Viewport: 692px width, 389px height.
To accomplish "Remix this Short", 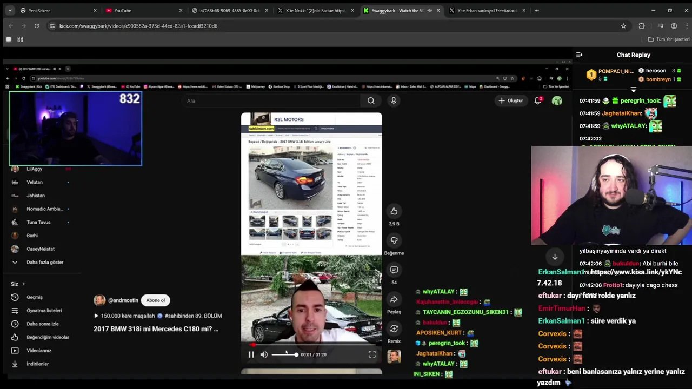I will click(x=394, y=328).
